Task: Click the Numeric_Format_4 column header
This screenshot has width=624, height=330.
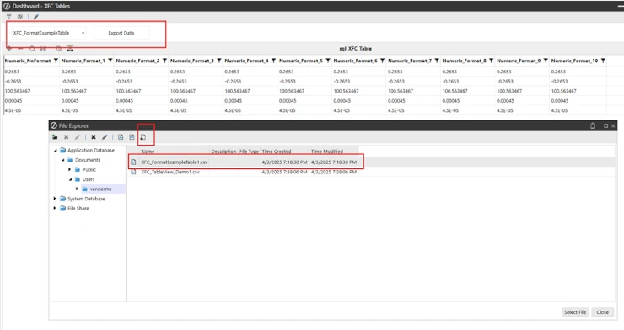Action: 247,61
